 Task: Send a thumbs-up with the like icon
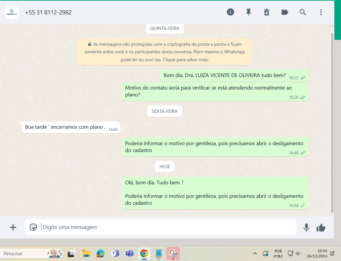[x=321, y=228]
